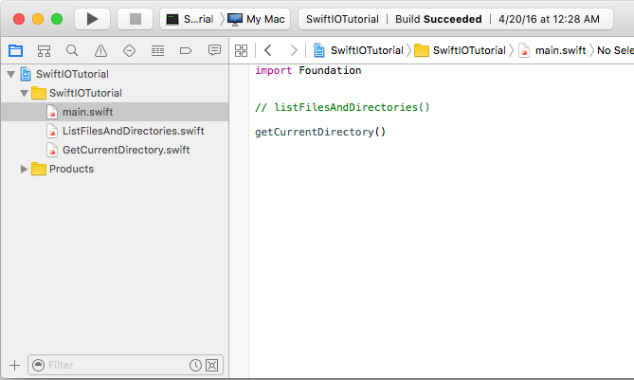Open the Find navigator
Viewport: 634px width, 380px height.
coord(72,50)
